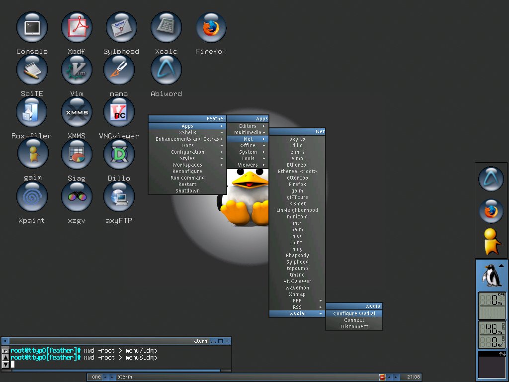Select LinNeighborhood in the Net menu

click(297, 210)
